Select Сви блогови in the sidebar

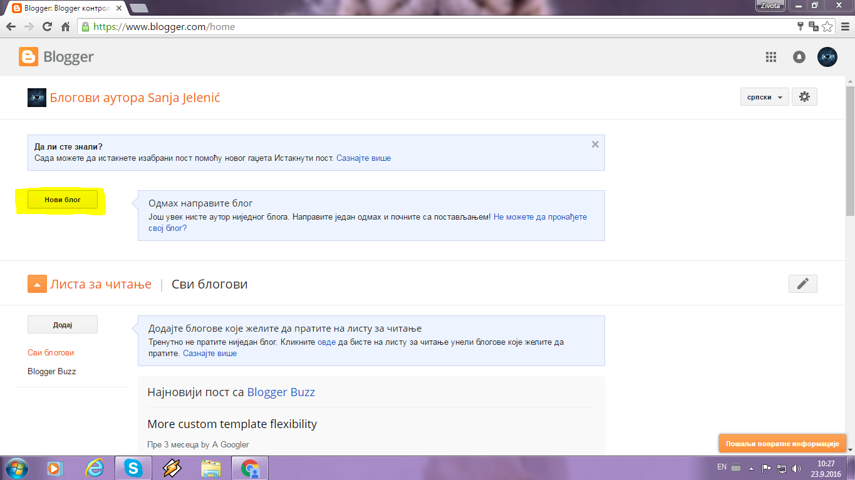tap(51, 352)
